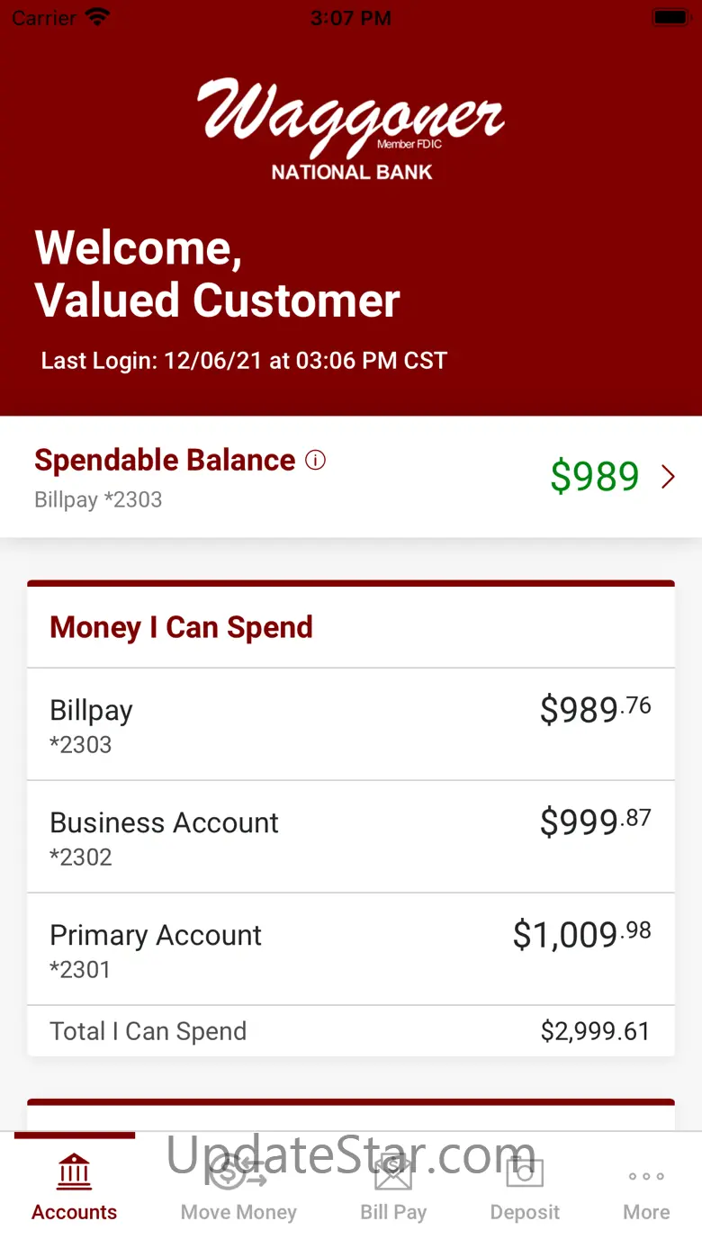Image resolution: width=702 pixels, height=1248 pixels.
Task: Tap the Waggoner National Bank logo
Action: 351,128
